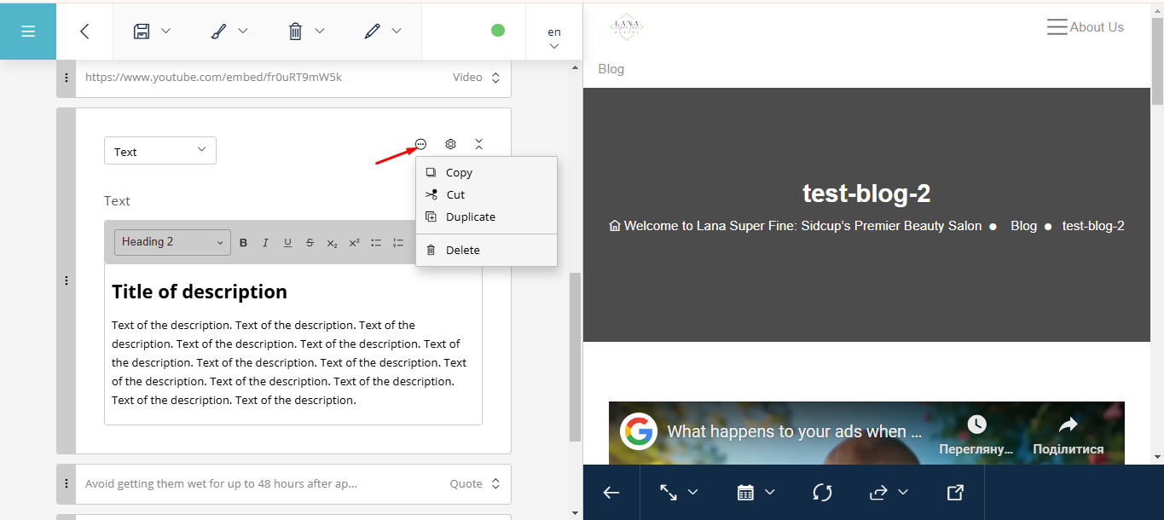The width and height of the screenshot is (1164, 520).
Task: Click the three-dots more options icon
Action: [420, 144]
